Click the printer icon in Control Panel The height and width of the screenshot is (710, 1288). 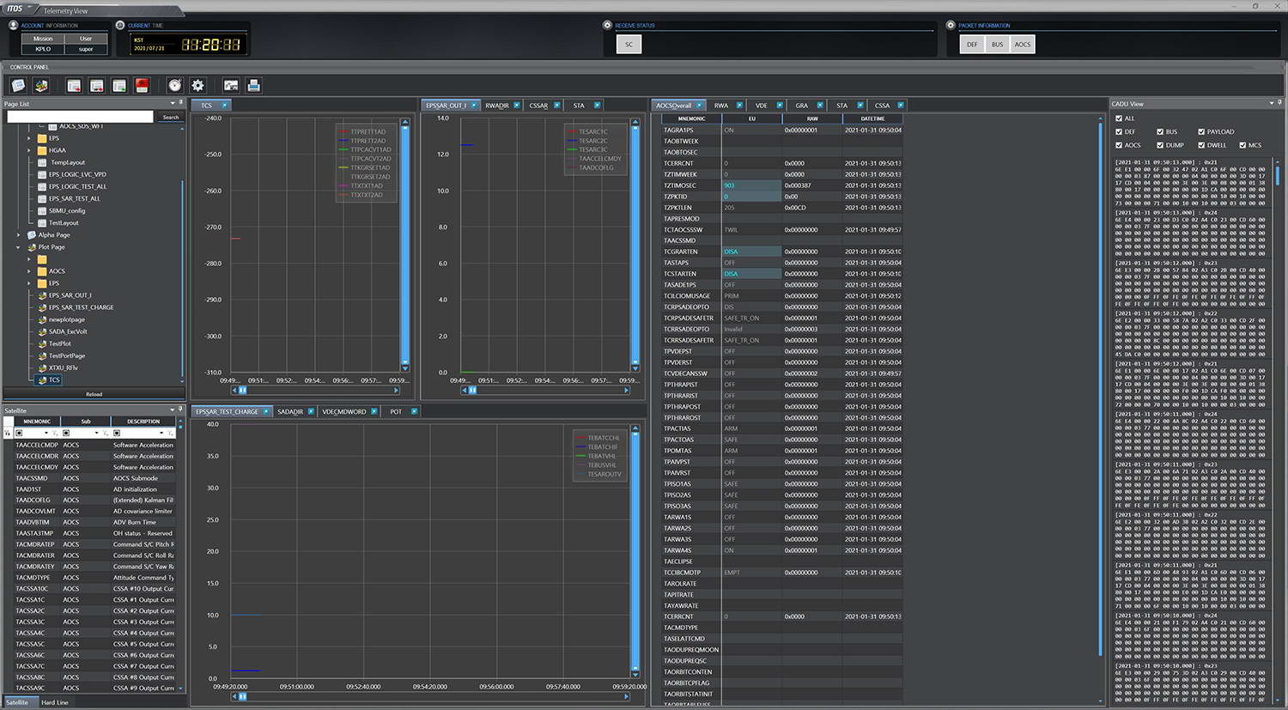pos(253,85)
